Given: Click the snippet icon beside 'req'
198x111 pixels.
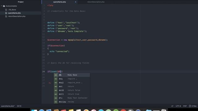Looking at the screenshot, I should (56, 79).
